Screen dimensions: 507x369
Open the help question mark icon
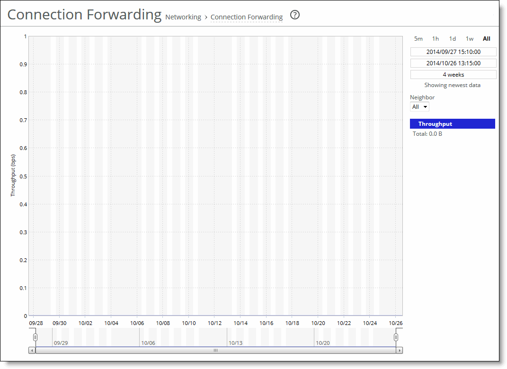(295, 15)
